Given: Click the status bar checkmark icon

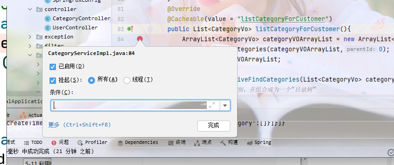Looking at the screenshot, I should 390,152.
